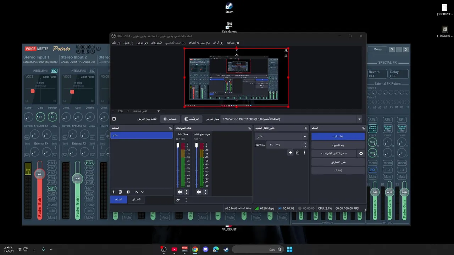Zoom out preview minus icon
Screen dimensions: 454x255
[x=113, y=111]
